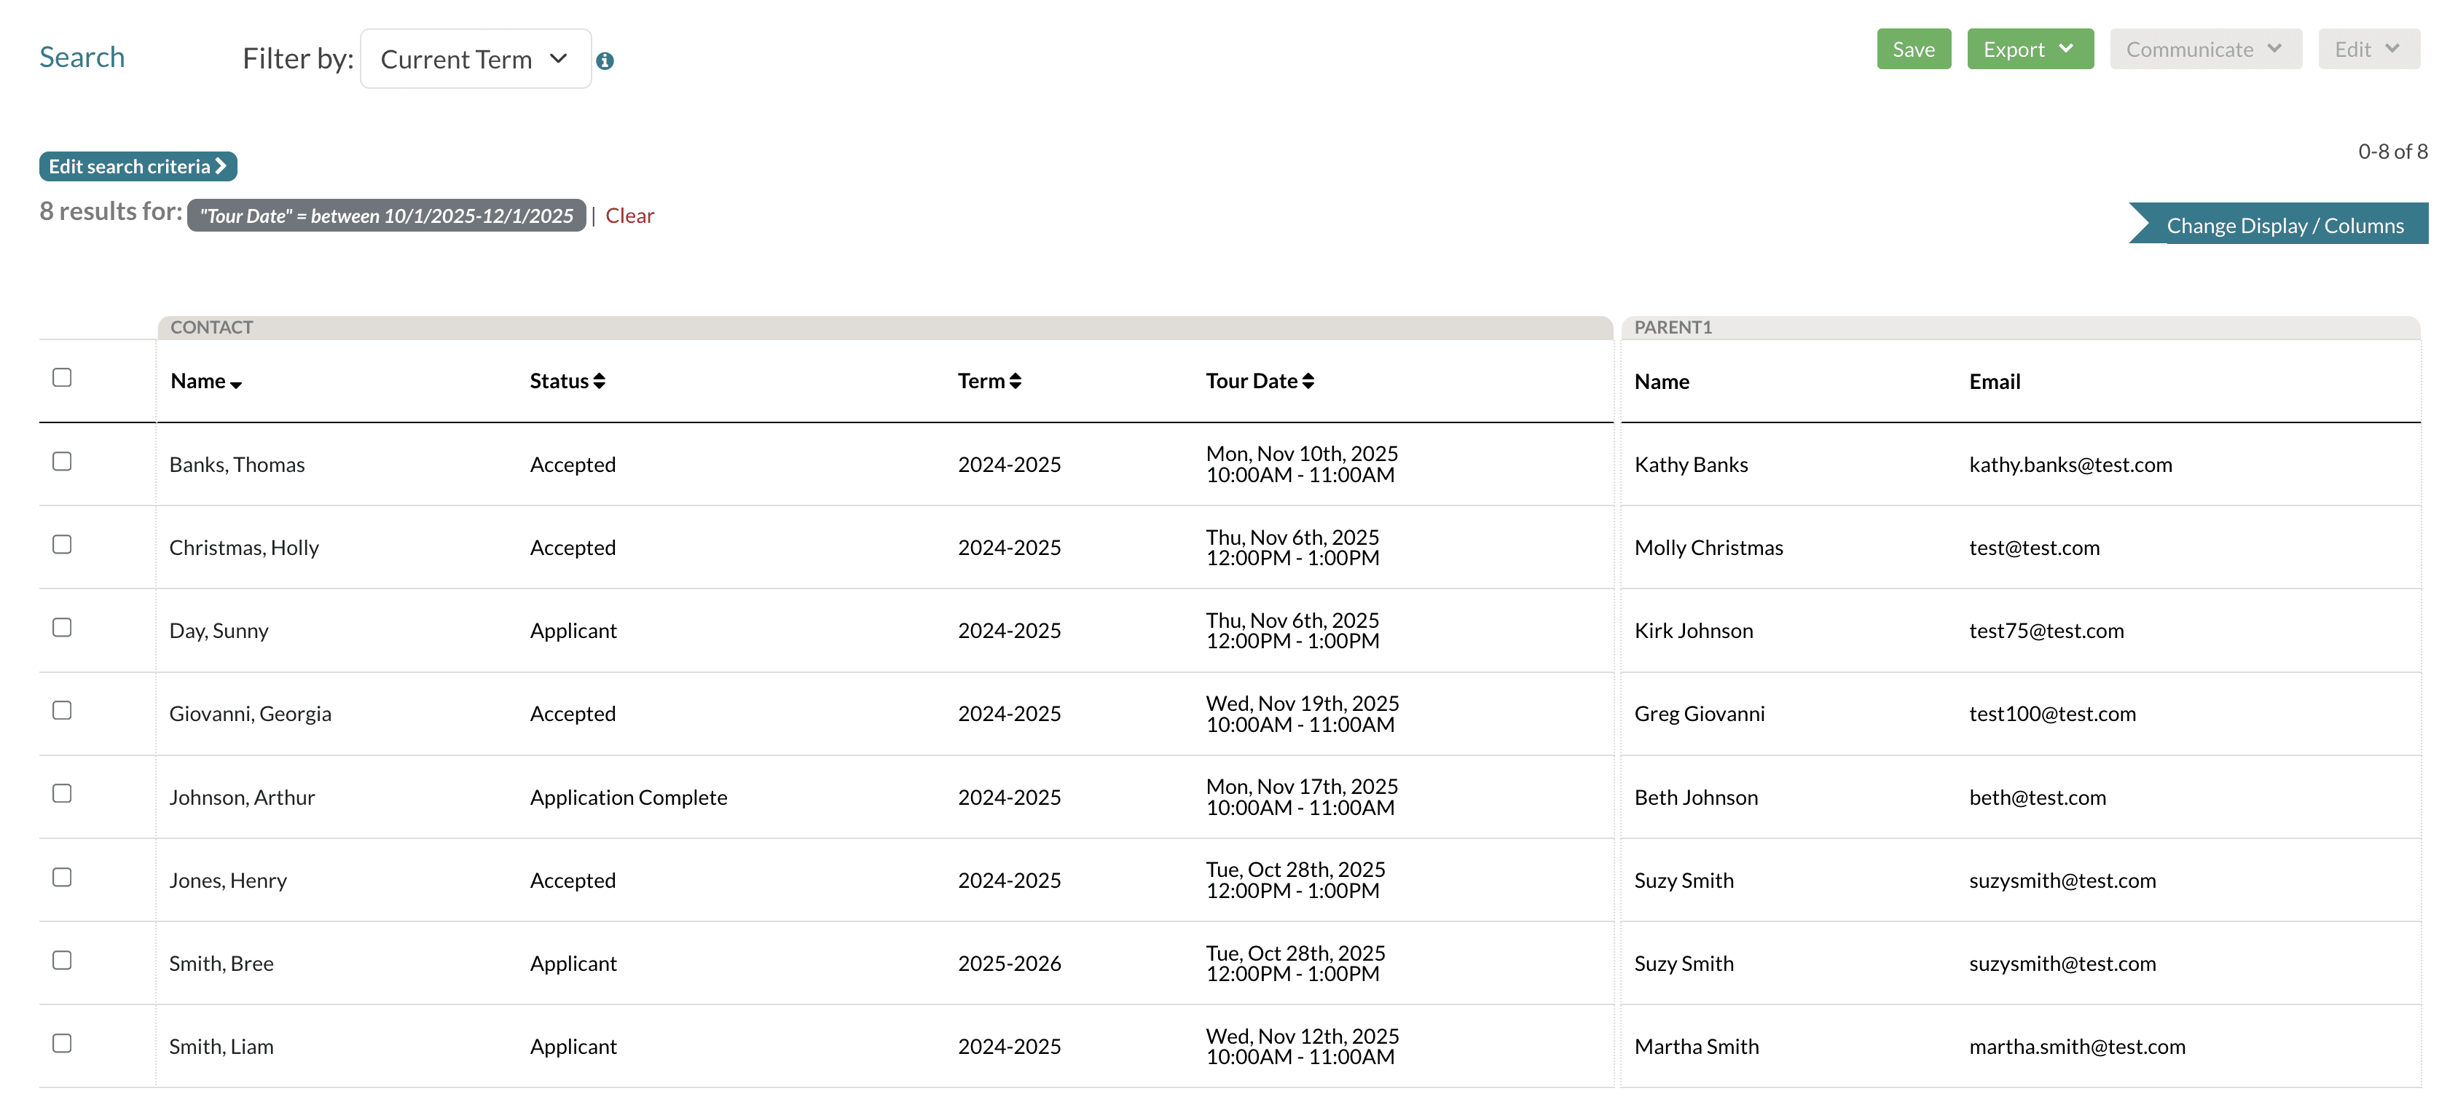The height and width of the screenshot is (1110, 2439).
Task: Check the Jones, Henry row checkbox
Action: (x=63, y=876)
